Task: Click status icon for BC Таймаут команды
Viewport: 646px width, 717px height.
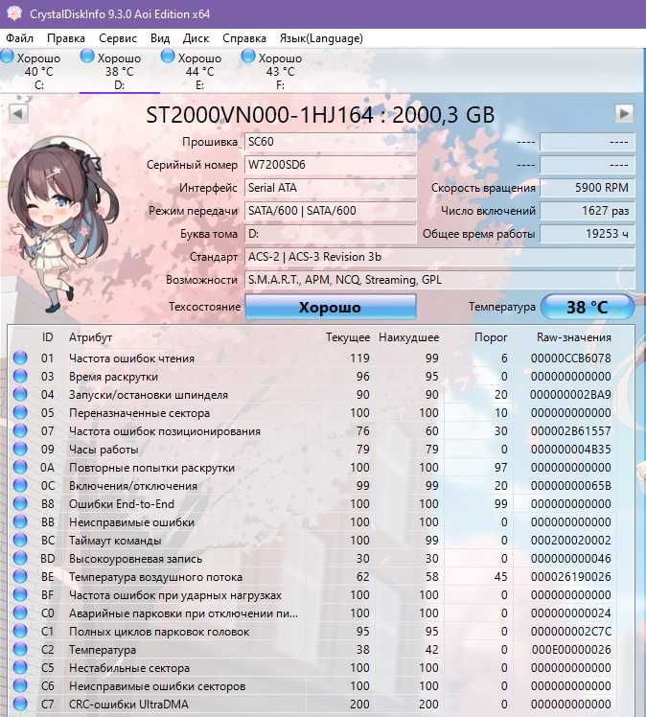Action: [x=20, y=540]
